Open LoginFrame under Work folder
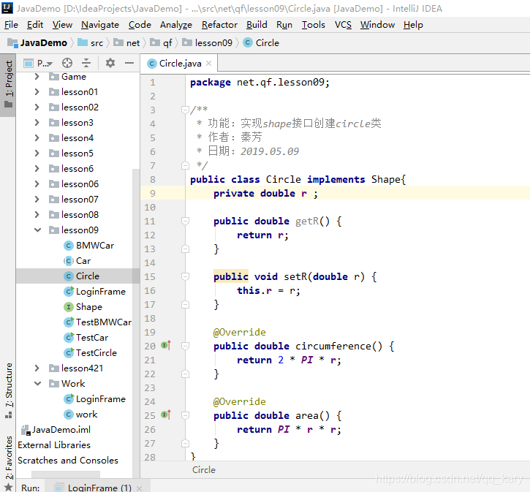 pyautogui.click(x=94, y=399)
